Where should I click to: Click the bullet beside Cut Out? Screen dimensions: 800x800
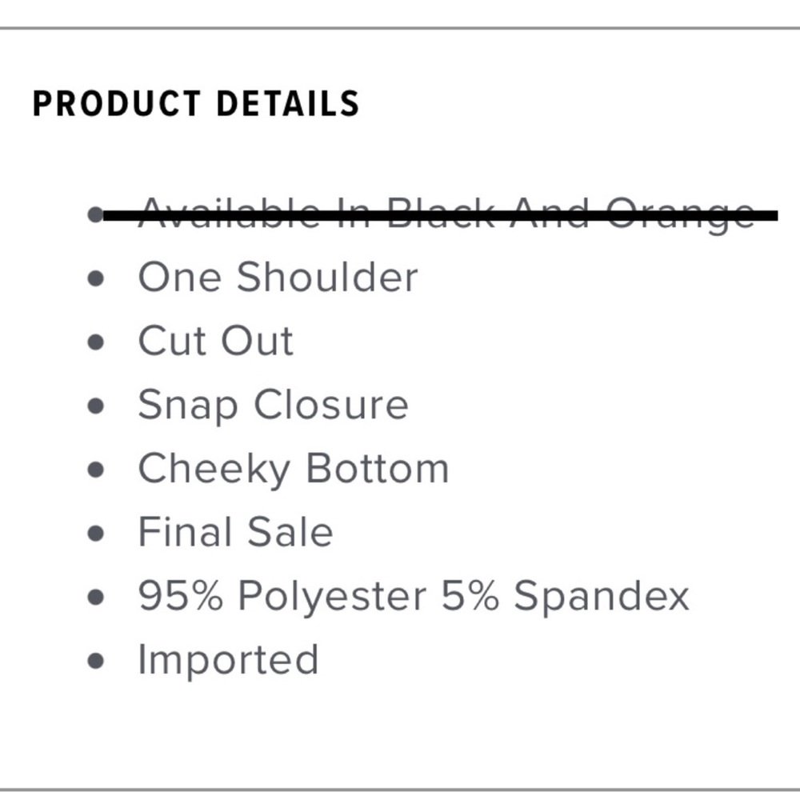point(95,342)
